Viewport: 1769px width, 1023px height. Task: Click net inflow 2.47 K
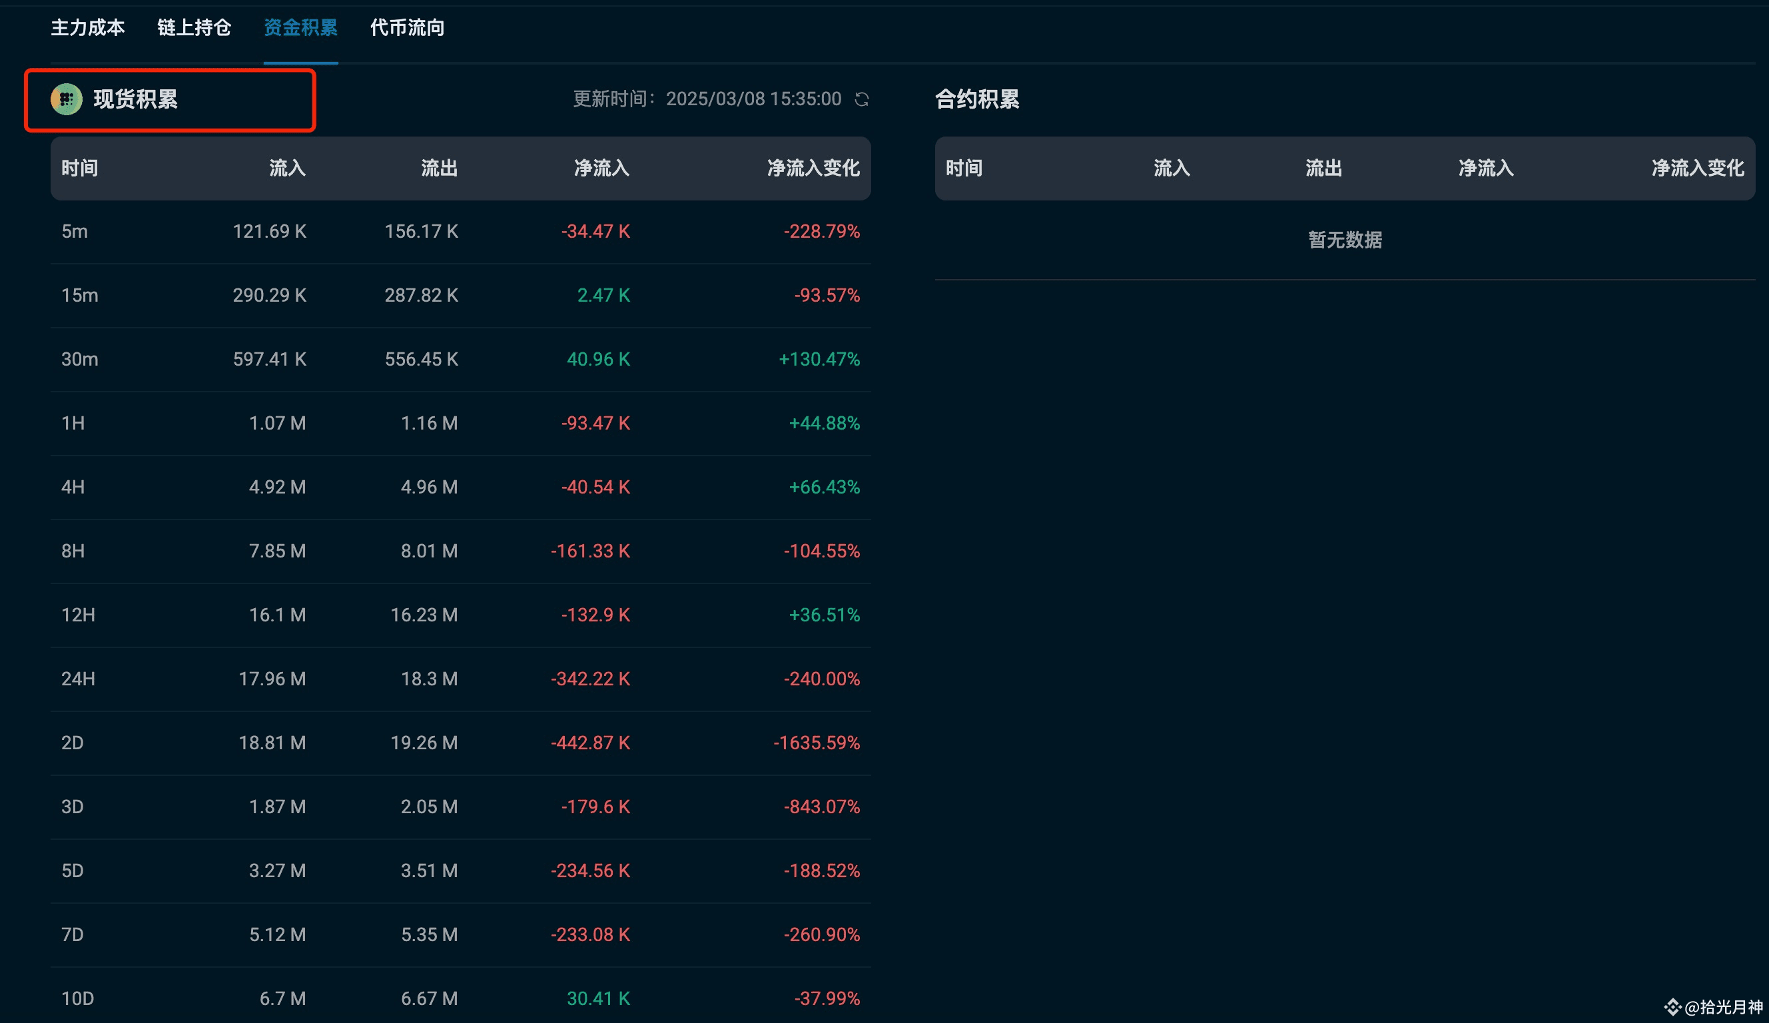tap(603, 295)
